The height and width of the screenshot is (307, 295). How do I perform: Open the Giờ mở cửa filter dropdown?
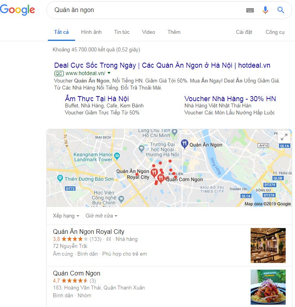pos(102,216)
